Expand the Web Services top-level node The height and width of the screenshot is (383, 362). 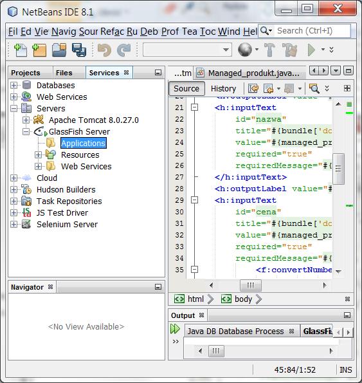tap(14, 97)
